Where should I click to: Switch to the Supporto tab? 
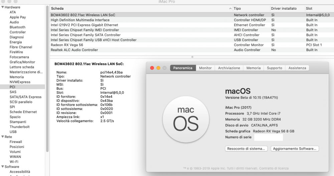(274, 68)
